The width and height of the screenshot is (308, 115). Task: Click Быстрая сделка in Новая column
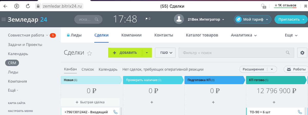coord(90,102)
